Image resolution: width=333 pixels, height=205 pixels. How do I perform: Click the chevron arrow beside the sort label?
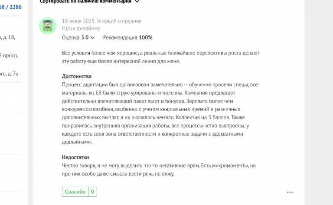coord(137,1)
